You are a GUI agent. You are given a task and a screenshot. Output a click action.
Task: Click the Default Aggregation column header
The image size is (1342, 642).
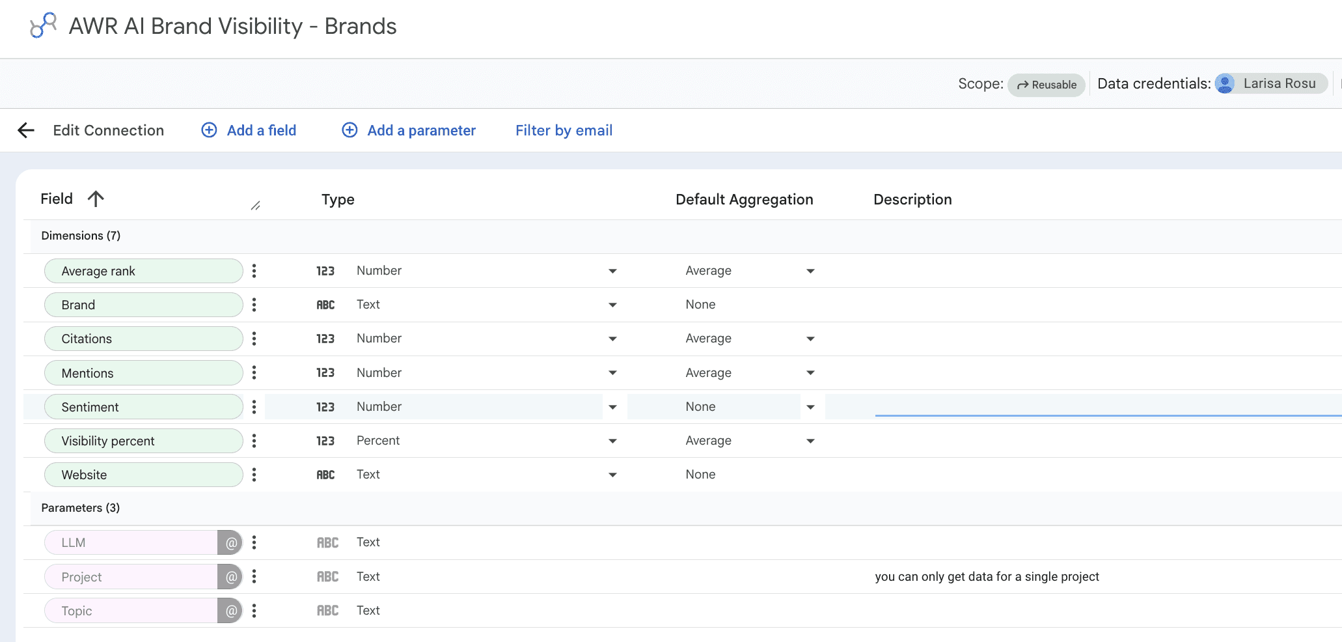point(745,199)
